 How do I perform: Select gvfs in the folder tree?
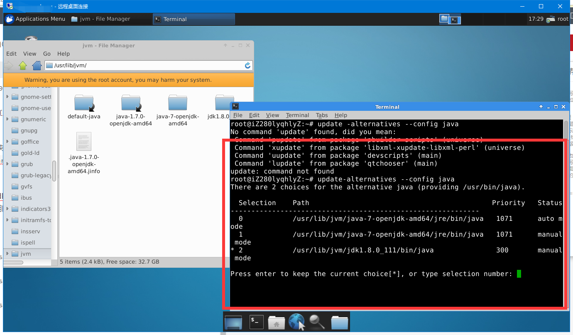click(x=22, y=186)
